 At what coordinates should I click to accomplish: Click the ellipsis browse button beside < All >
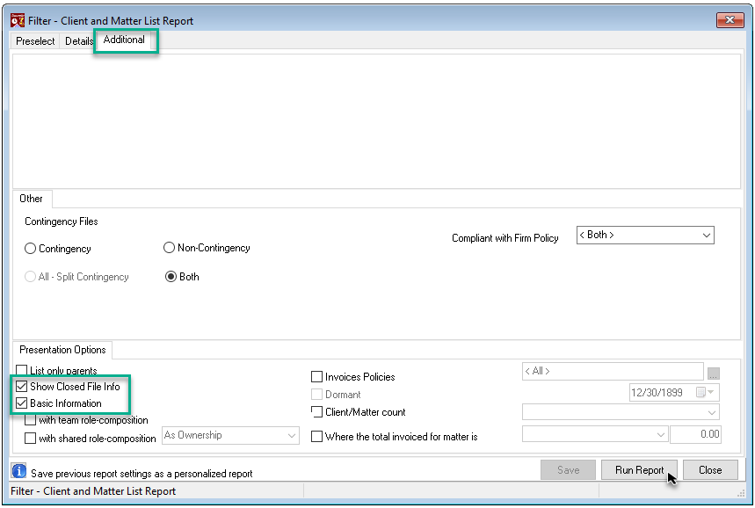click(x=714, y=374)
